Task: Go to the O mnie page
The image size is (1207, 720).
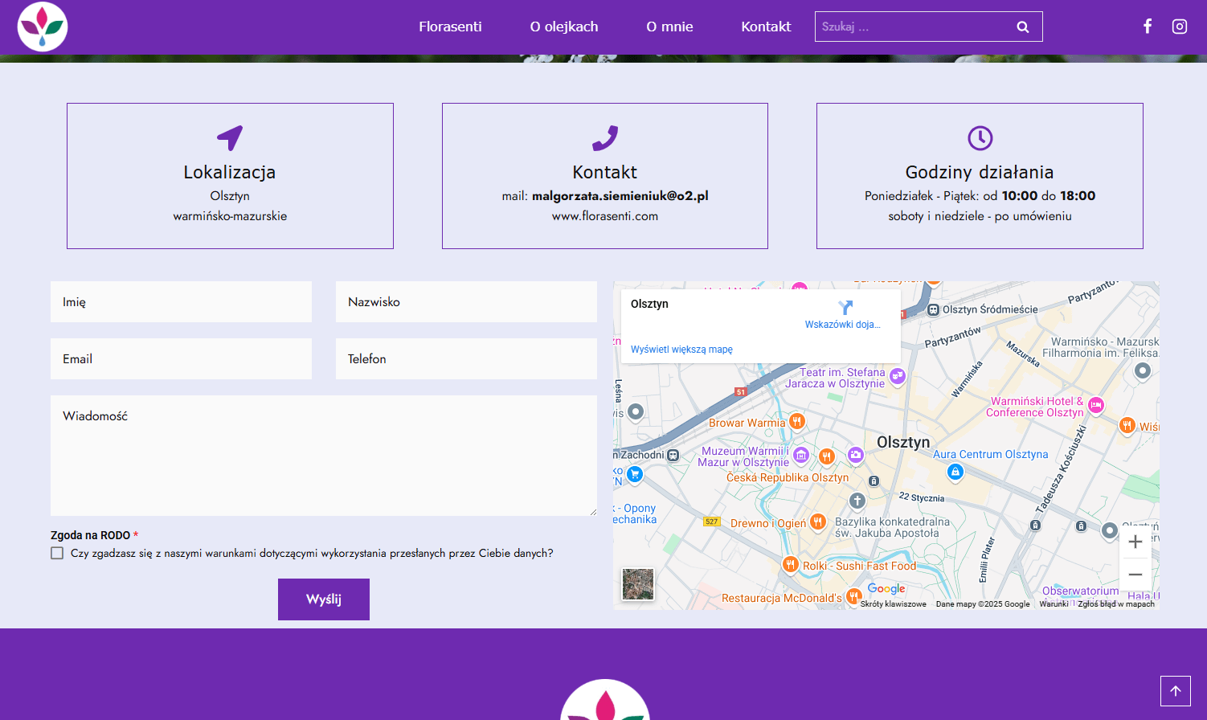Action: point(669,27)
